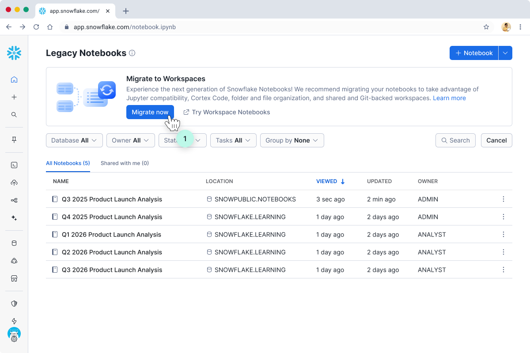This screenshot has height=353, width=530.
Task: Expand the Tasks All filter dropdown
Action: pos(233,140)
